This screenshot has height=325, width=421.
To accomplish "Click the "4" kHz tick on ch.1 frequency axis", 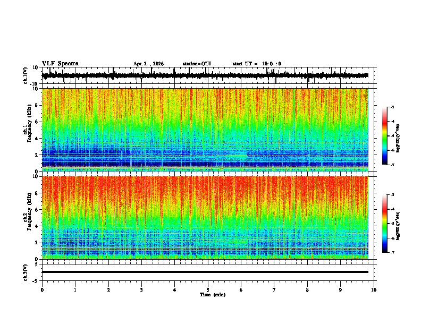I will pyautogui.click(x=37, y=139).
